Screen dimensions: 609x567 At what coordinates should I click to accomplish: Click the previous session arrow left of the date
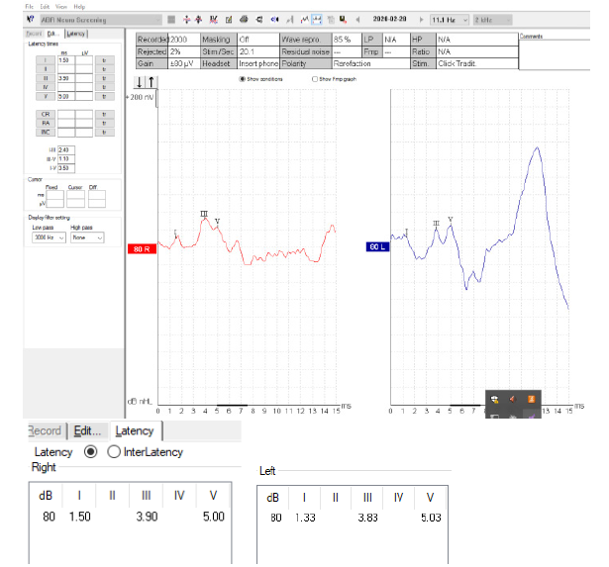tap(357, 19)
